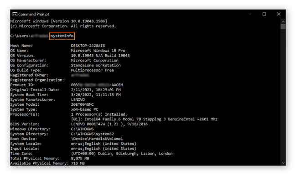Click the 'Total Physical Memory:' label

pos(35,159)
